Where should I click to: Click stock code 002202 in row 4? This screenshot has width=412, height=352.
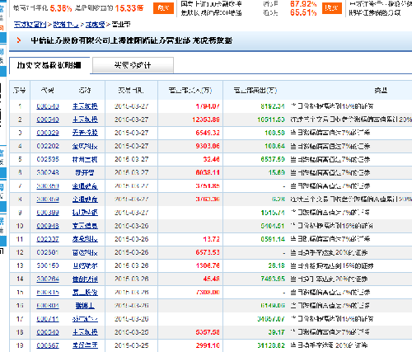[x=48, y=146]
